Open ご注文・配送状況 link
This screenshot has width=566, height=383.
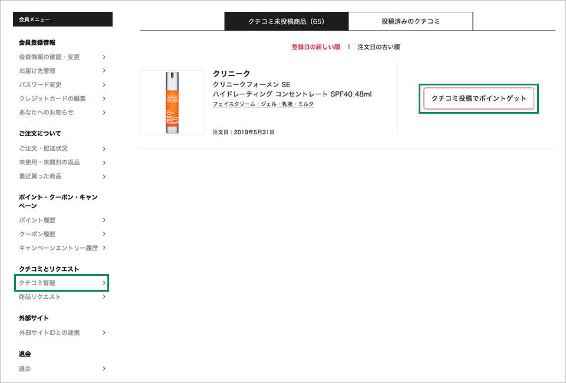point(43,148)
